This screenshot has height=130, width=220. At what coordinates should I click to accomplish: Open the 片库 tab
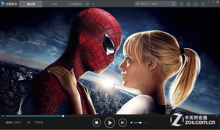pos(54,4)
